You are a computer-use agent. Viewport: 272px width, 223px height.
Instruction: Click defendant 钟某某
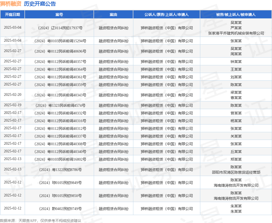tap(236, 62)
